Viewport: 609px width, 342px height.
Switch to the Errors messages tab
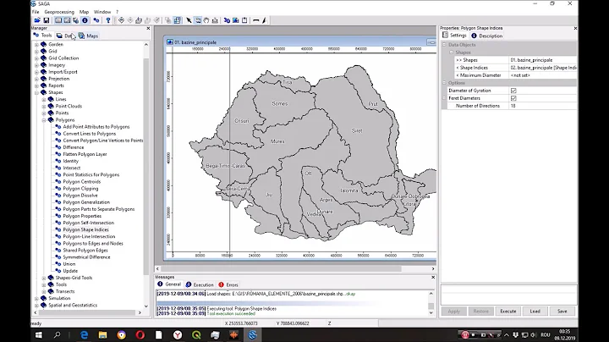point(228,284)
